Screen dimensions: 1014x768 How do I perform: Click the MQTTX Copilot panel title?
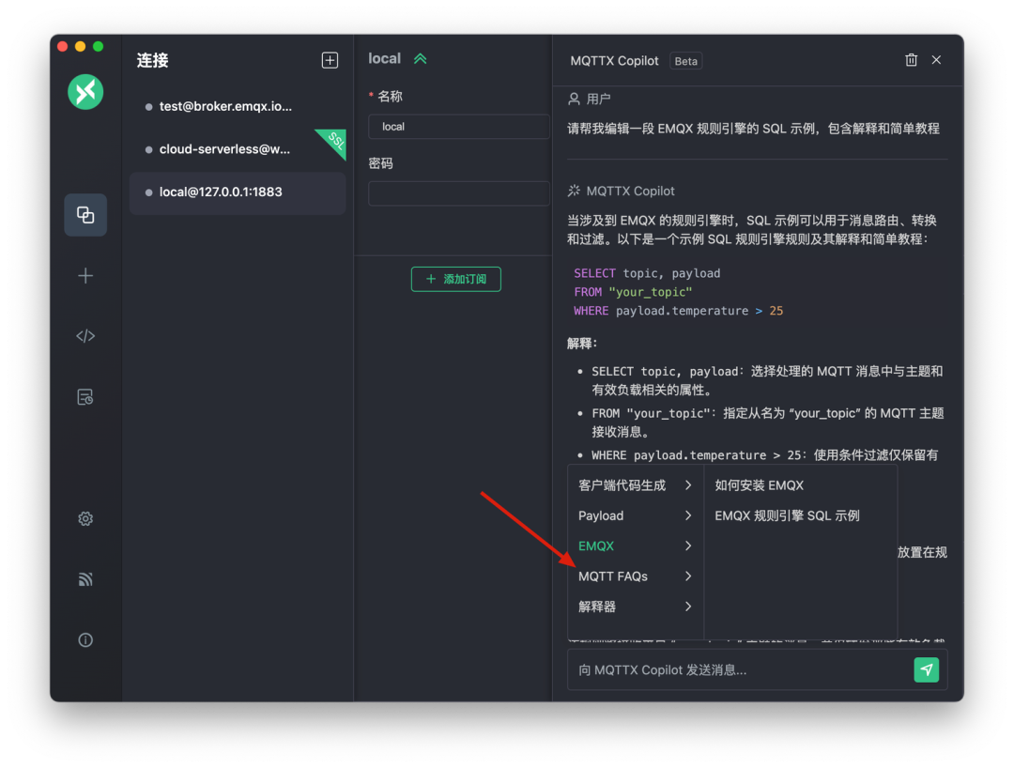pyautogui.click(x=614, y=61)
